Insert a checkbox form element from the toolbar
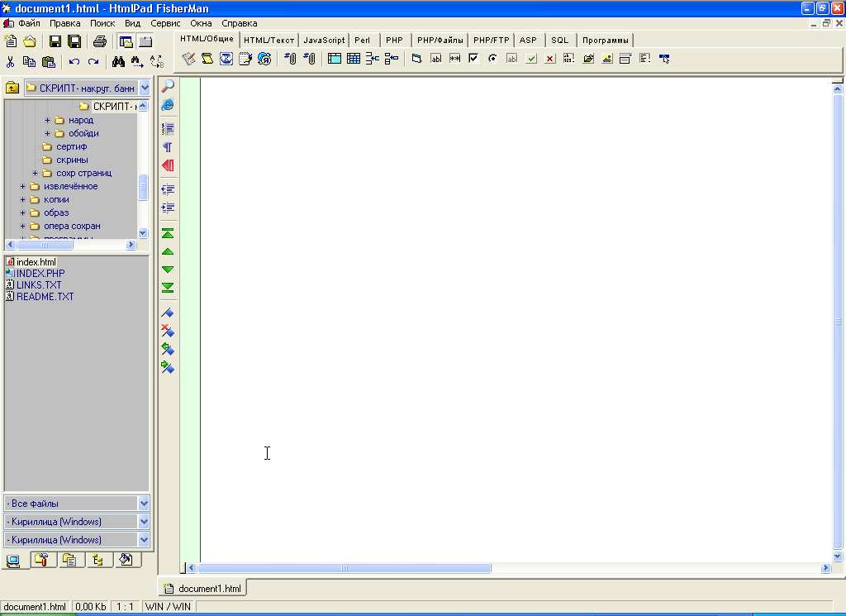The width and height of the screenshot is (846, 616). (473, 59)
